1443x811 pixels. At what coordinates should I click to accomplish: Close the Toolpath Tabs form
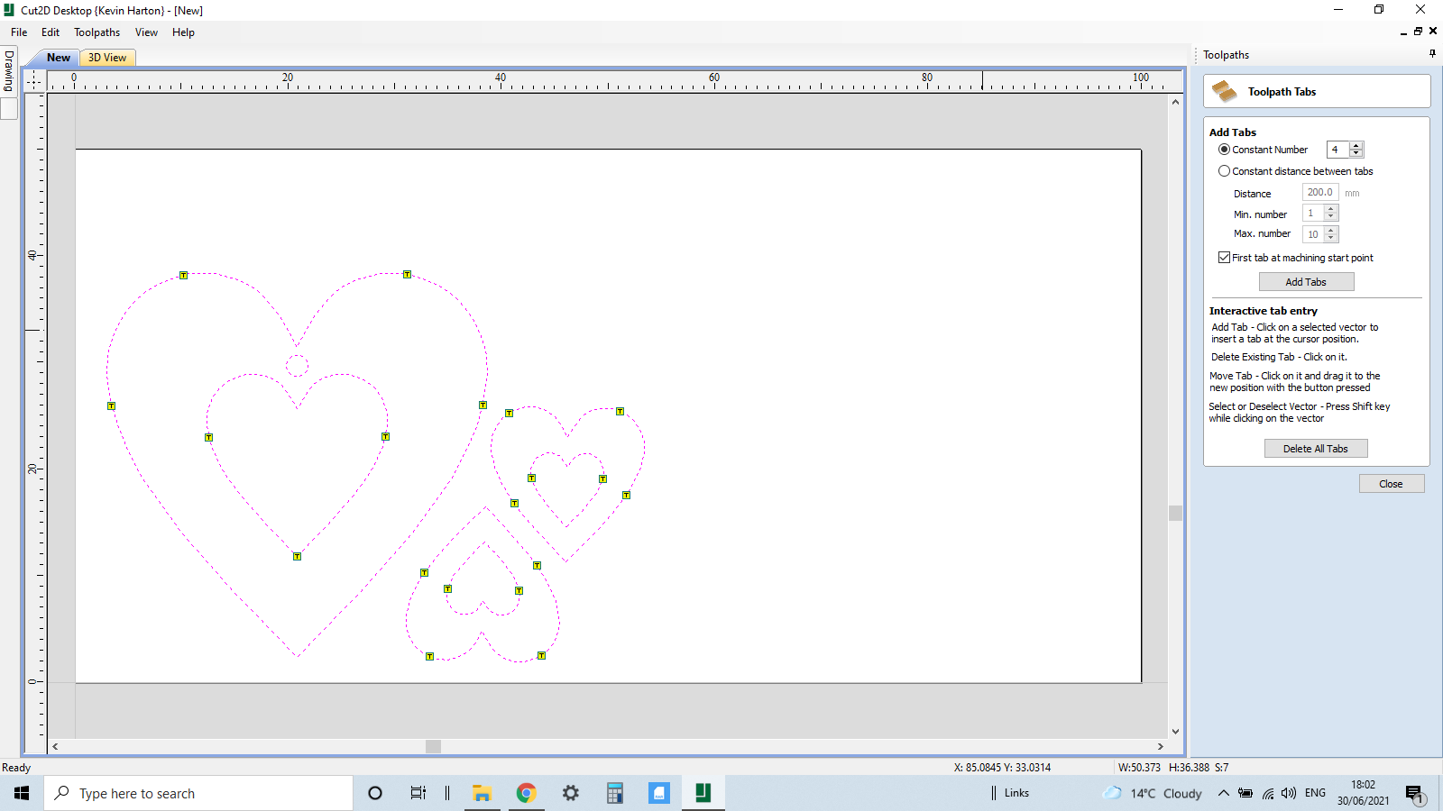point(1391,484)
